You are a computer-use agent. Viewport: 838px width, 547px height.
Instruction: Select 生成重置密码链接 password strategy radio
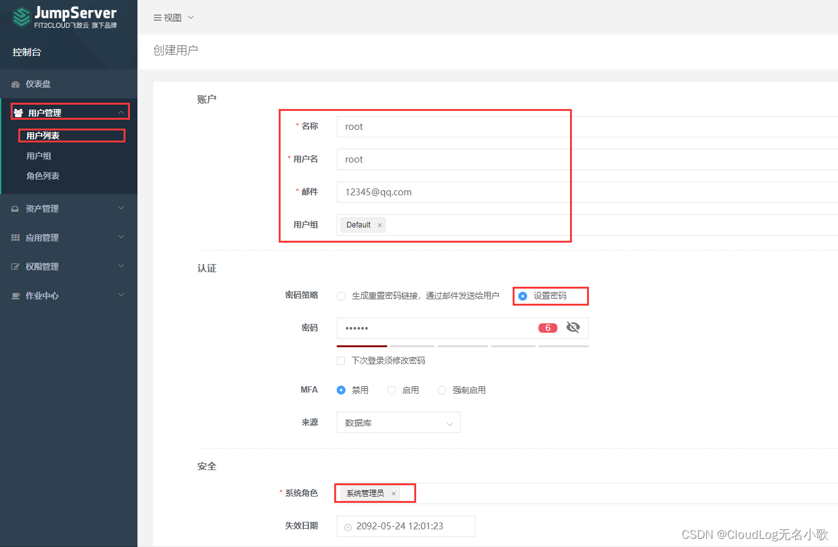(341, 296)
